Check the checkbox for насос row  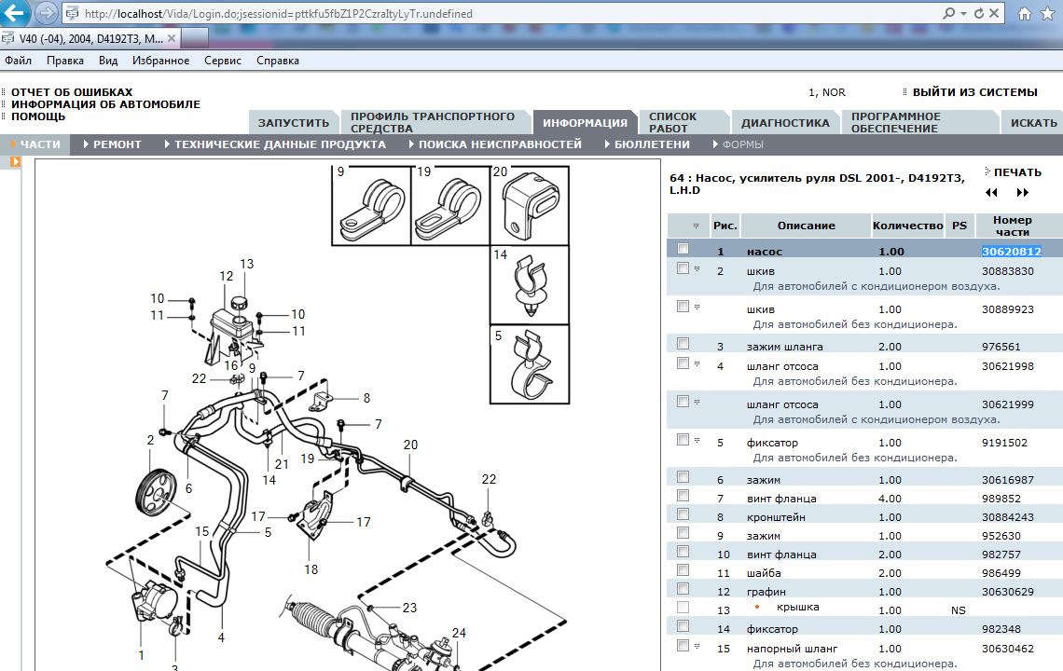[682, 249]
